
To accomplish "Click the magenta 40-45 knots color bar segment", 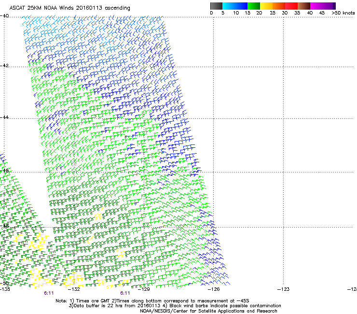I will point(316,6).
